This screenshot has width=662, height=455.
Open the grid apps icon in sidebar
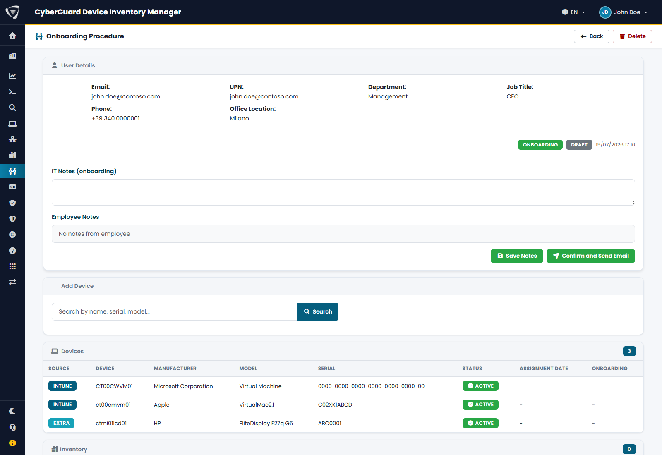[x=12, y=266]
